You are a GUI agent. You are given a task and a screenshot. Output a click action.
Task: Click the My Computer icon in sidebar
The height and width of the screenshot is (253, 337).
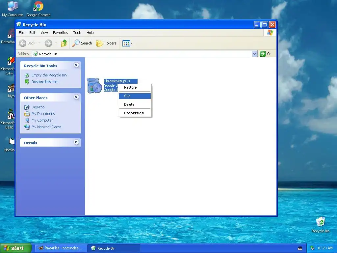pos(27,121)
